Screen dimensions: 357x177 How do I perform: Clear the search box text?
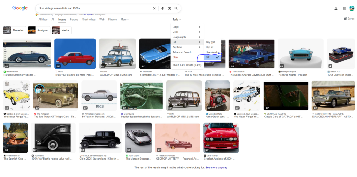(154, 8)
